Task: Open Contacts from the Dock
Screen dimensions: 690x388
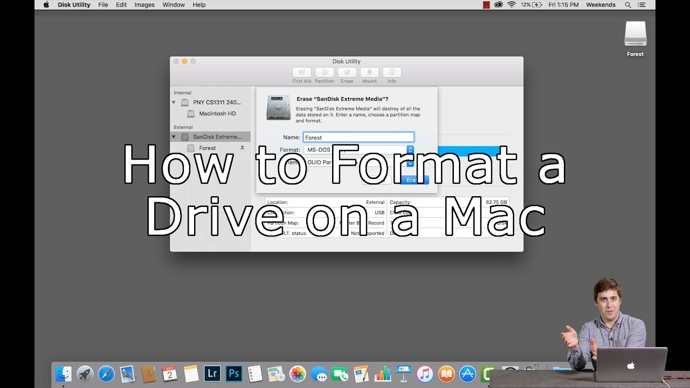Action: (x=149, y=374)
